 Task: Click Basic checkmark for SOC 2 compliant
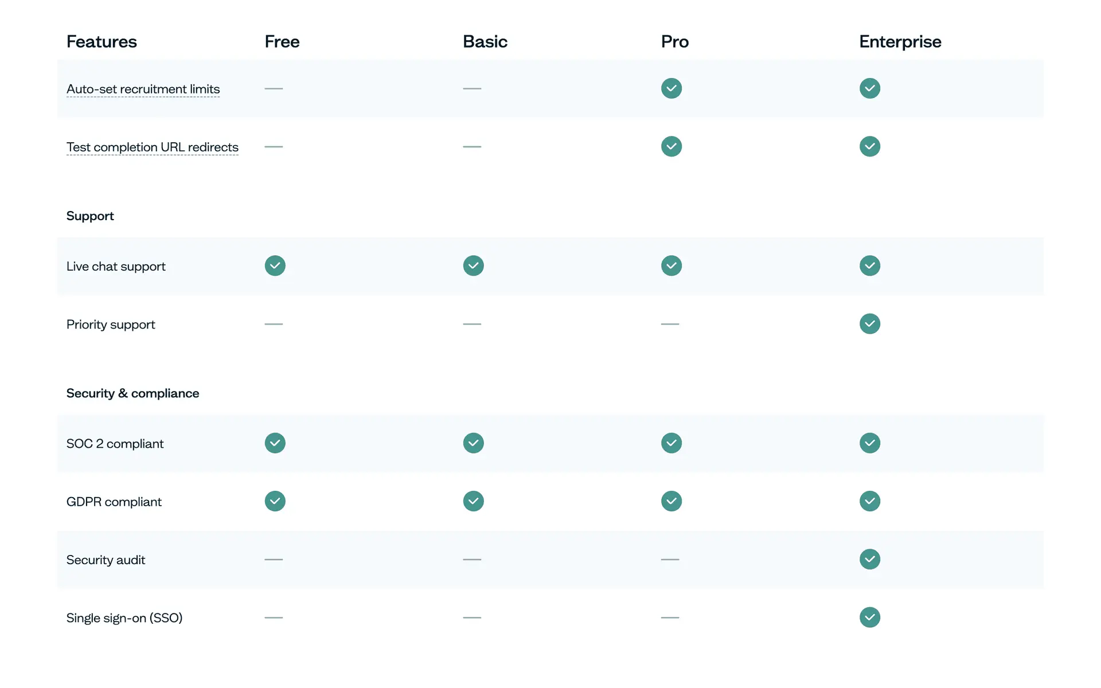(473, 443)
